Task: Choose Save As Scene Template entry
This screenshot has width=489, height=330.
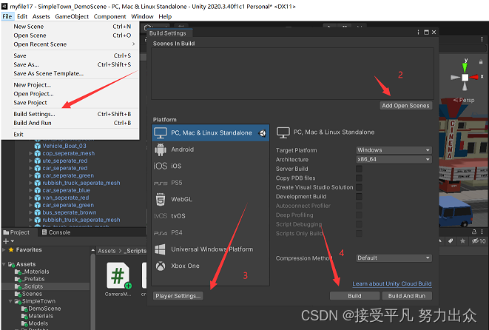Action: click(x=72, y=73)
